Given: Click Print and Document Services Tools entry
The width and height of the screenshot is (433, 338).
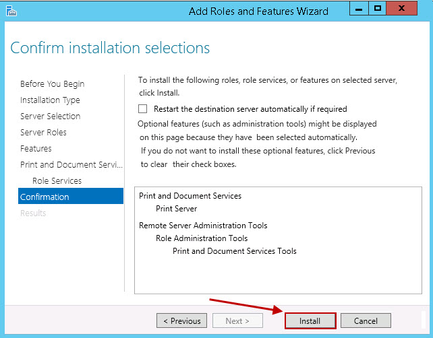Looking at the screenshot, I should point(234,250).
